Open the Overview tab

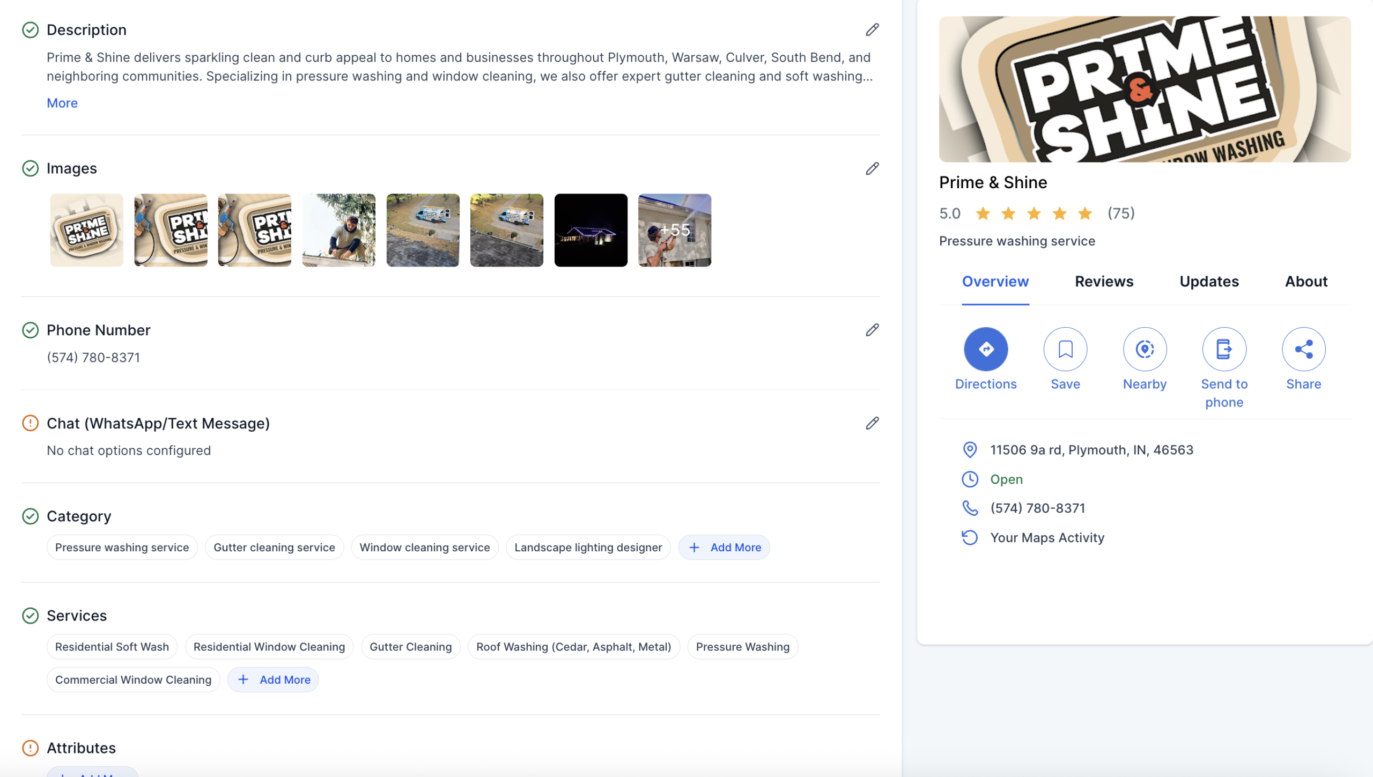pyautogui.click(x=995, y=282)
